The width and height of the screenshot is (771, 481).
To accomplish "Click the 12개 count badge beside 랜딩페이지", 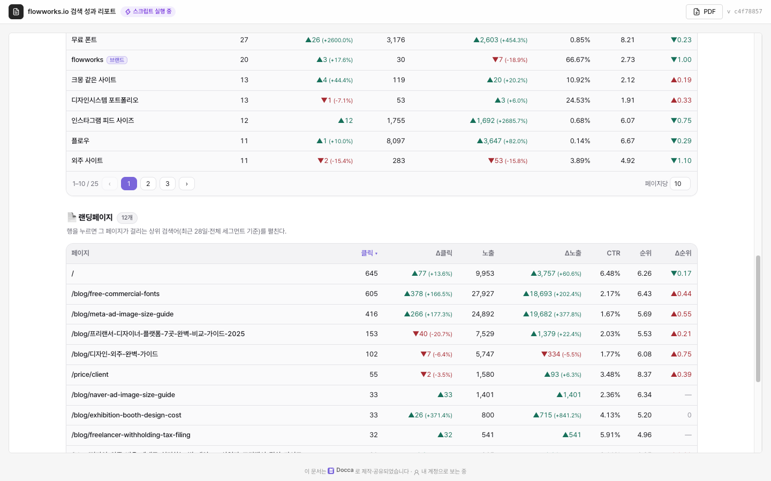I will 127,218.
